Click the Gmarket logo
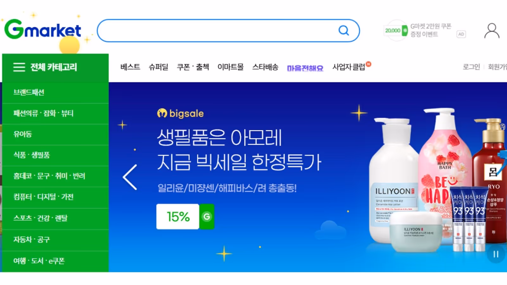 pyautogui.click(x=43, y=29)
